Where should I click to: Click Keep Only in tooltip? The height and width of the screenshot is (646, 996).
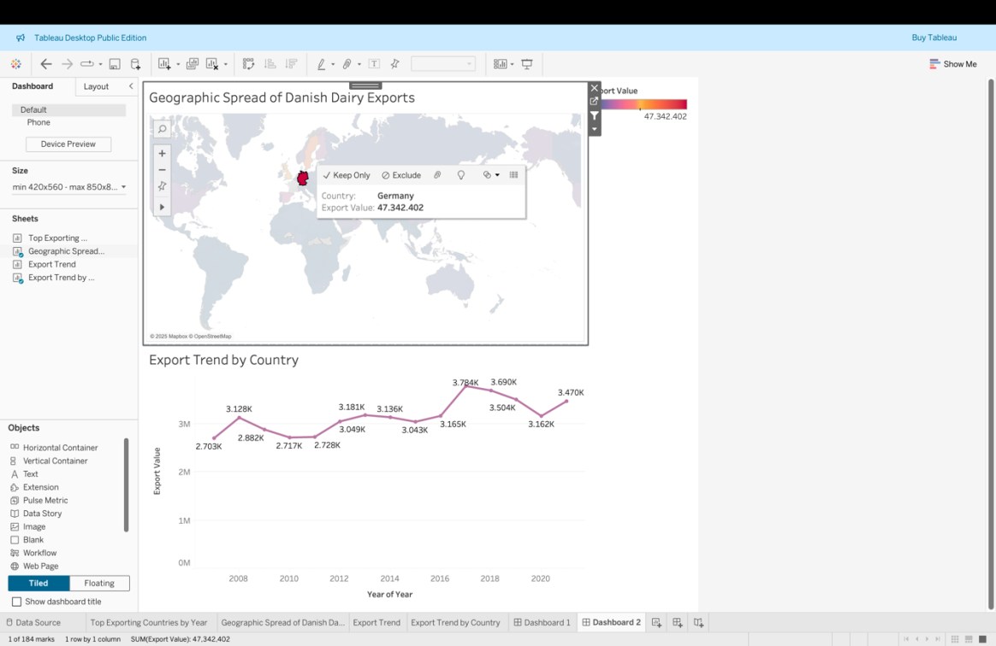coord(347,175)
